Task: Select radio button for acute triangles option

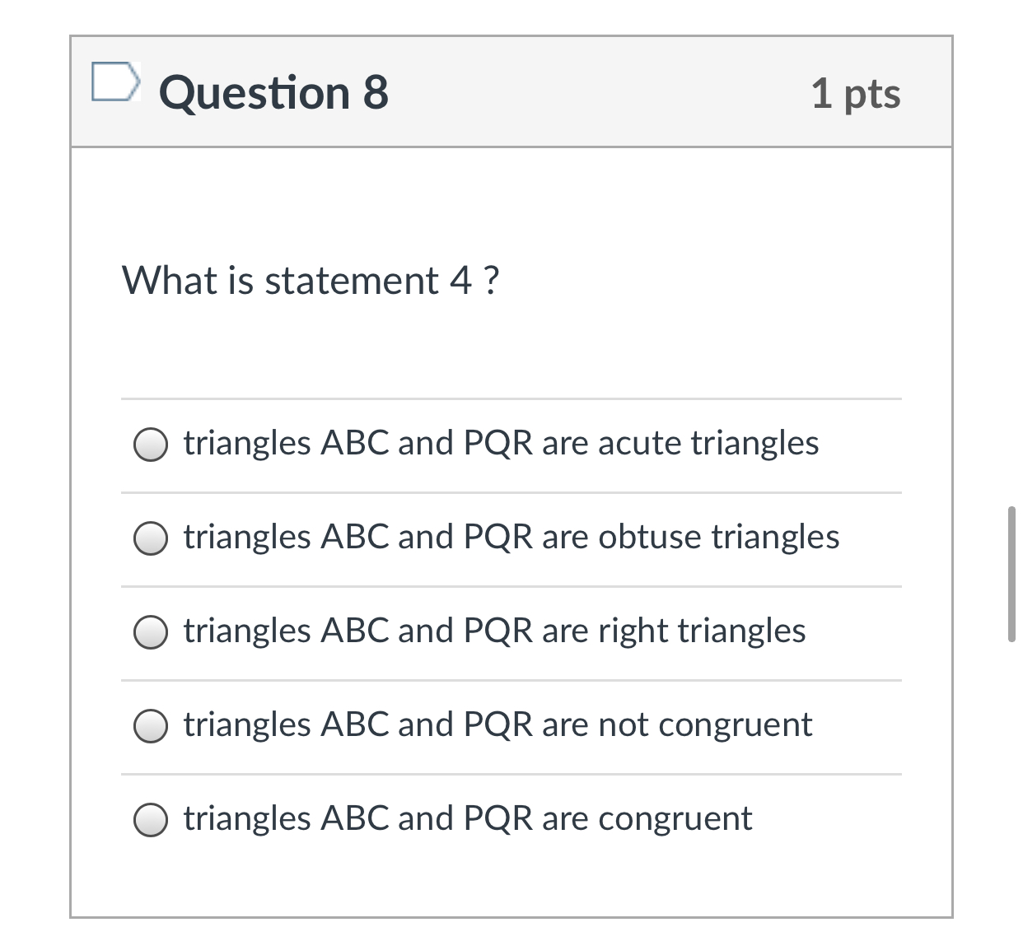Action: pyautogui.click(x=151, y=445)
